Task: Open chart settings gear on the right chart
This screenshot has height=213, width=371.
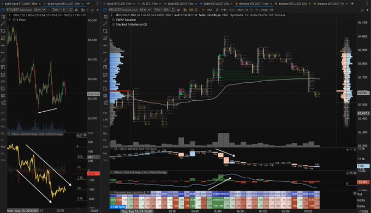Action: tap(178, 10)
